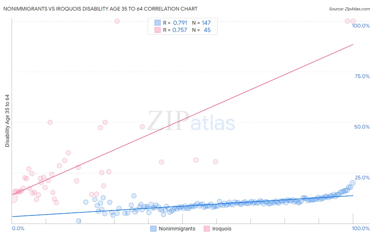
Task: Click the 0.0% x-axis label
Action: [18, 228]
